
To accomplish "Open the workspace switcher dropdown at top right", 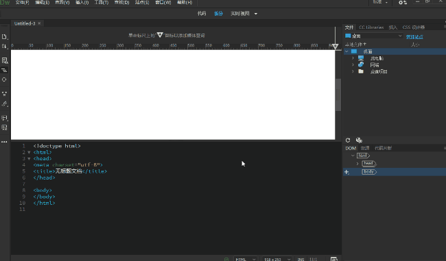I will (380, 2).
